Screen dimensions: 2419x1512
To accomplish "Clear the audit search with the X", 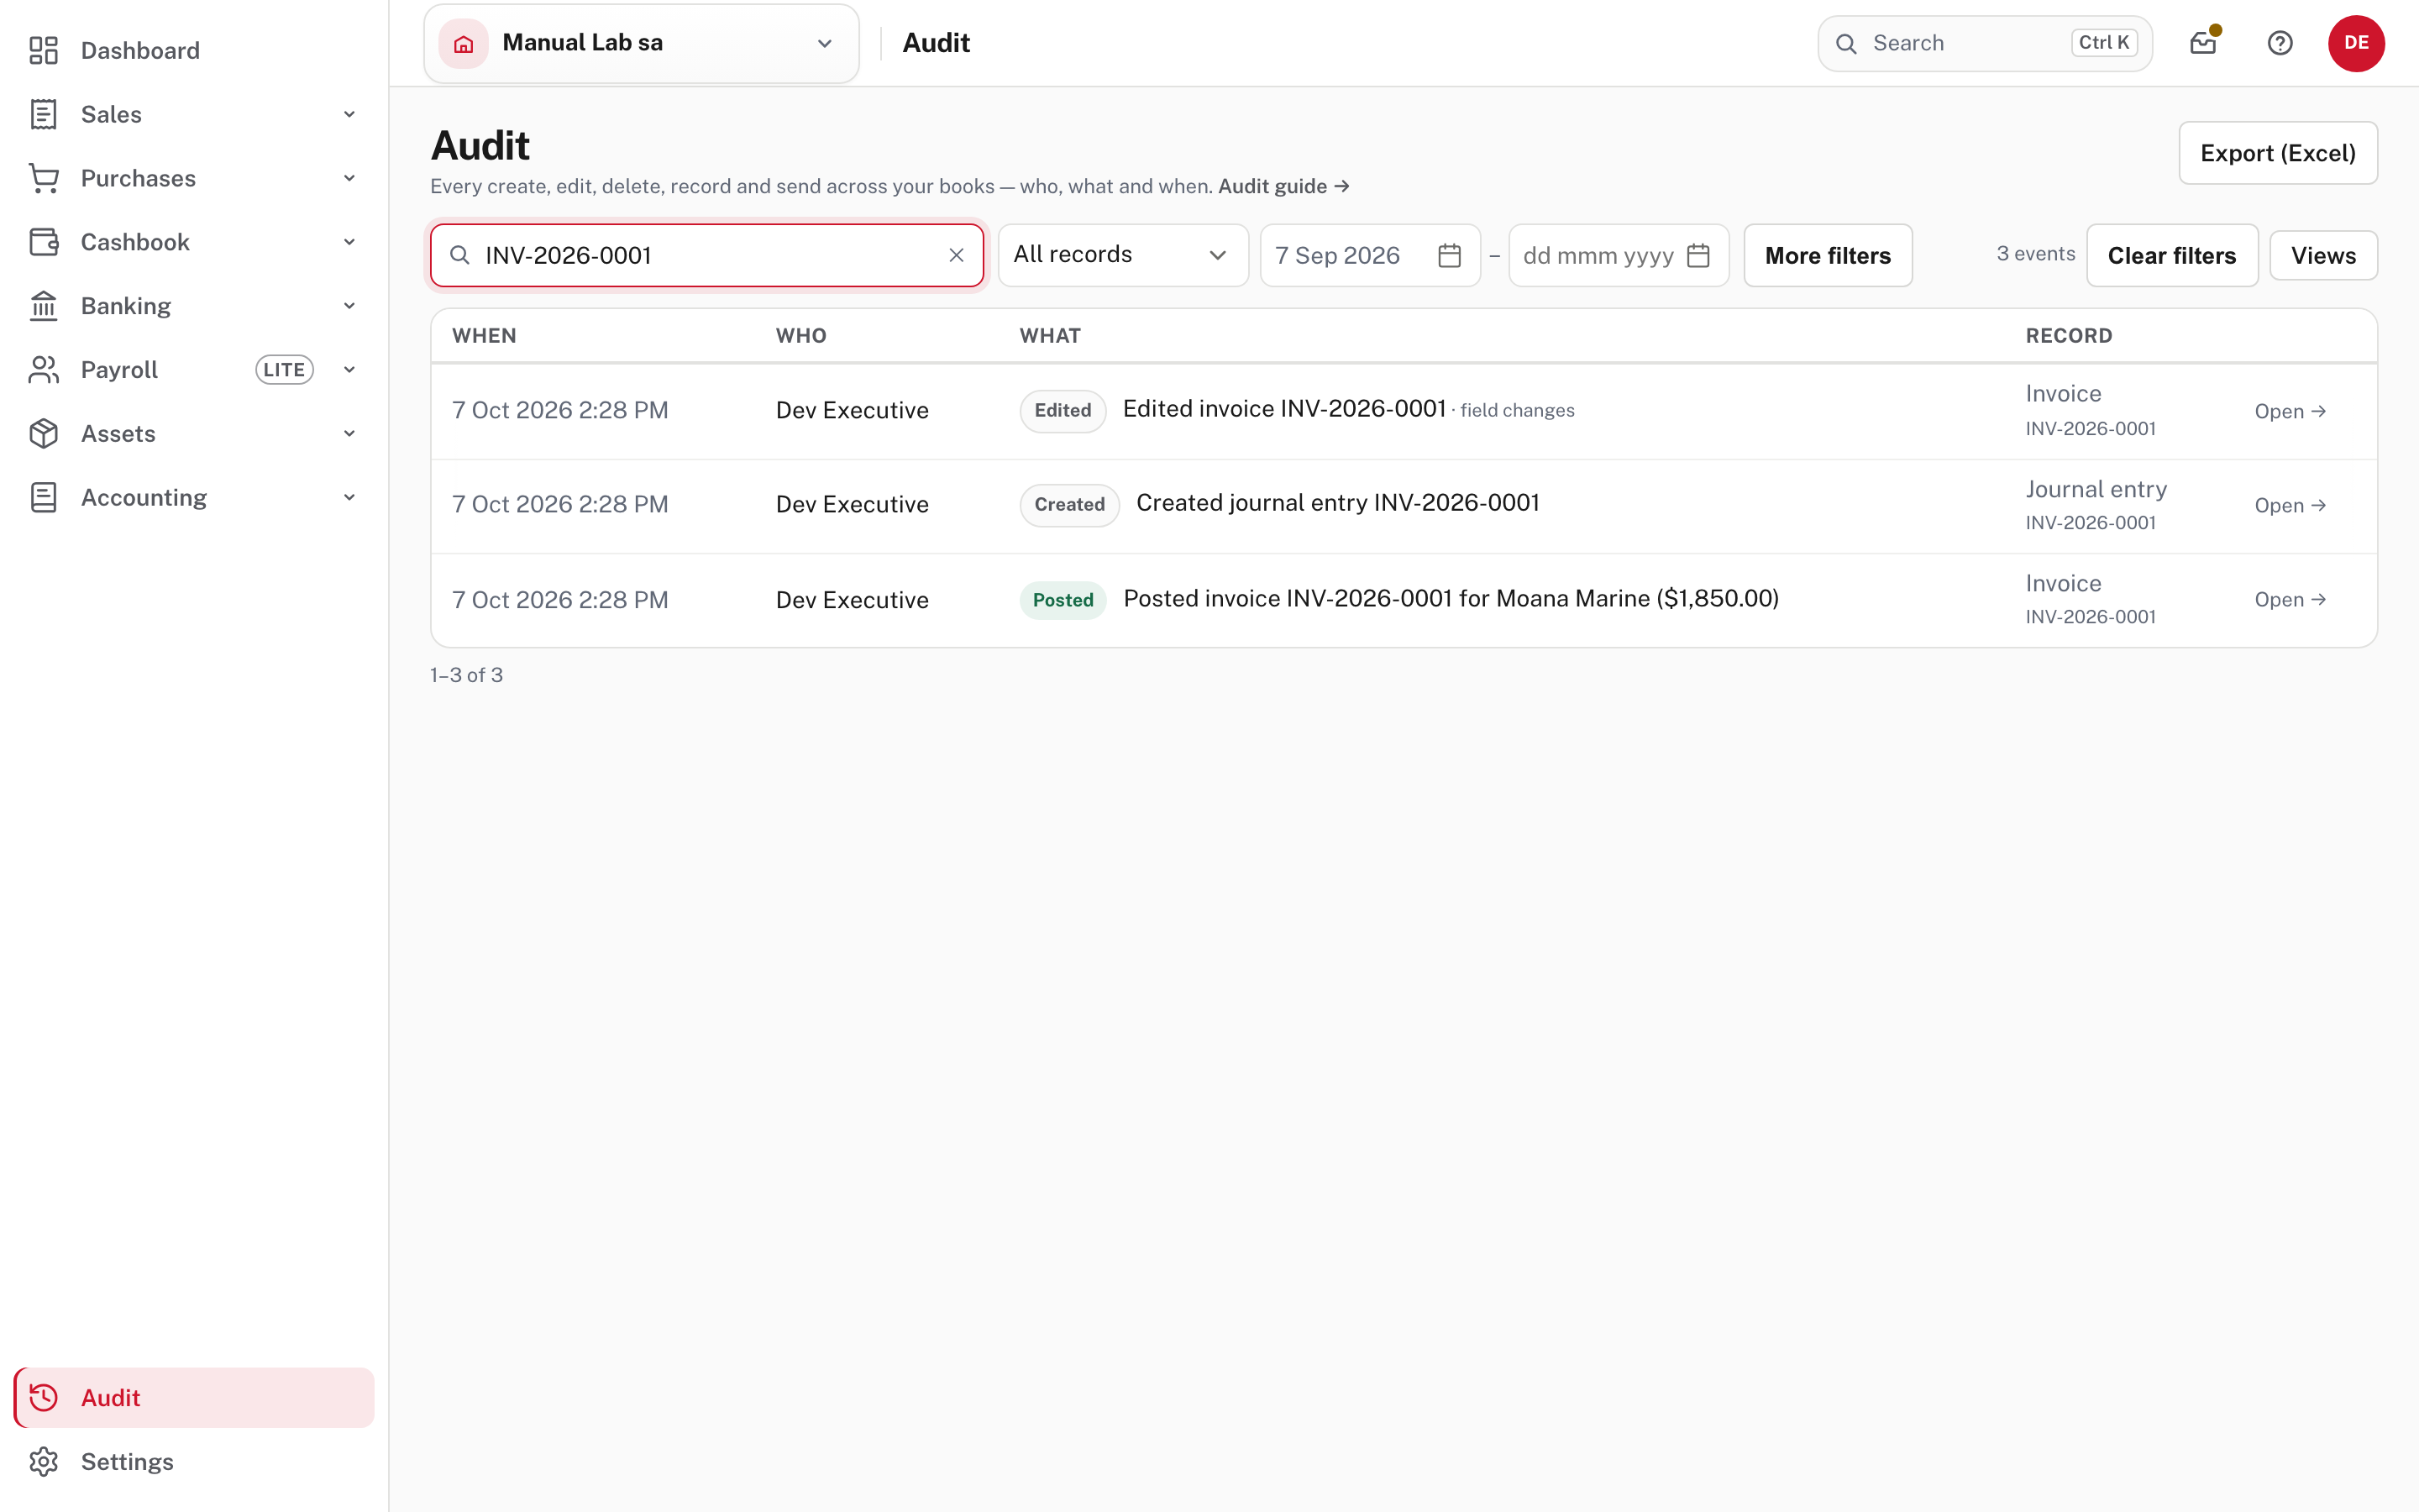I will click(957, 255).
